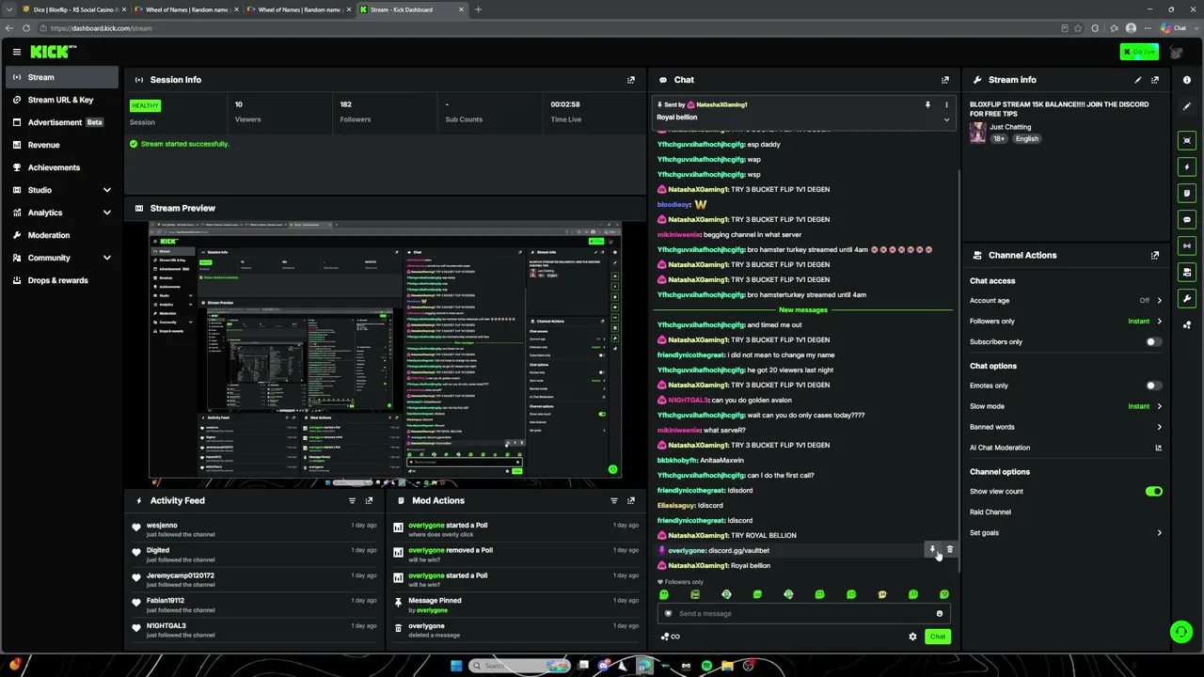Open the emoji picker in message box
The height and width of the screenshot is (677, 1204).
click(x=939, y=613)
